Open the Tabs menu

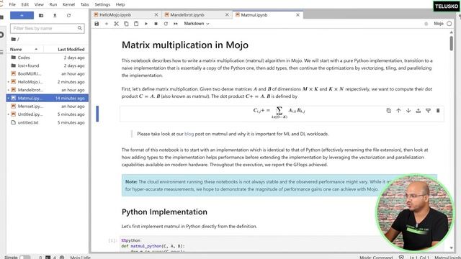coord(85,4)
